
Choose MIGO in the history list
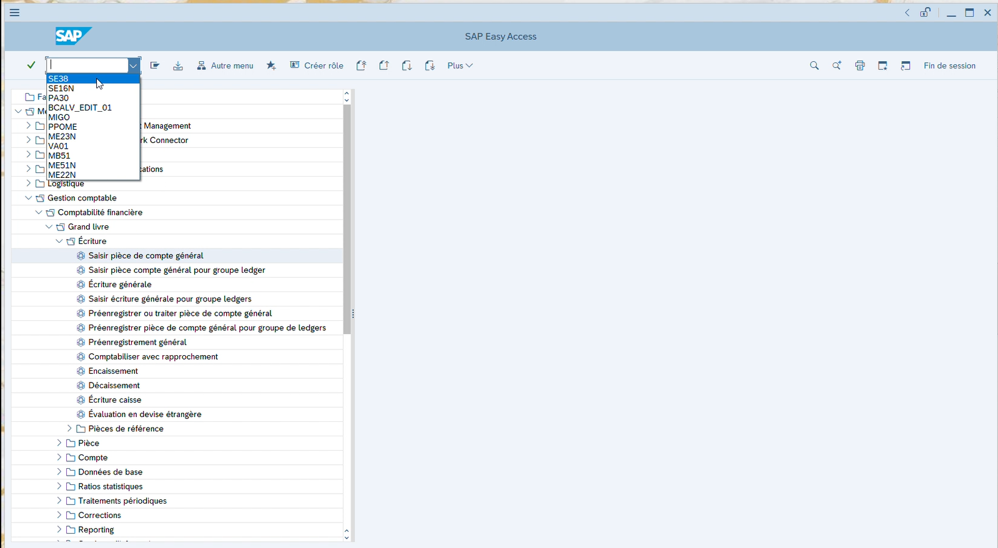[93, 117]
